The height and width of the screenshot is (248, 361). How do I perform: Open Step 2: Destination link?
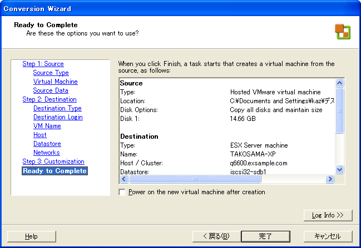[x=50, y=99]
